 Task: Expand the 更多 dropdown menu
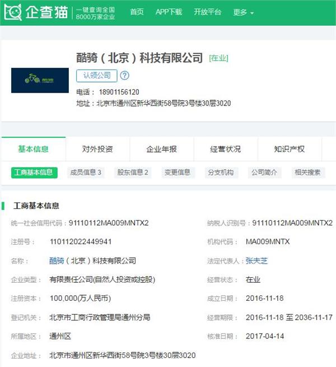(x=243, y=12)
